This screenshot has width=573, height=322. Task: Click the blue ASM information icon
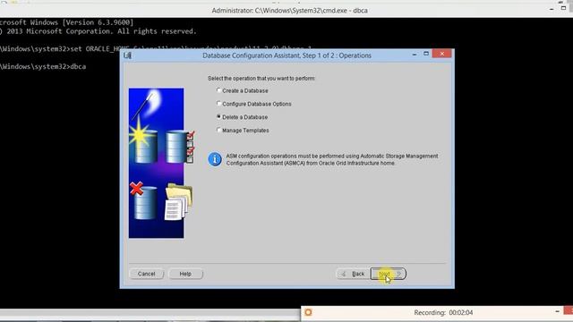215,159
